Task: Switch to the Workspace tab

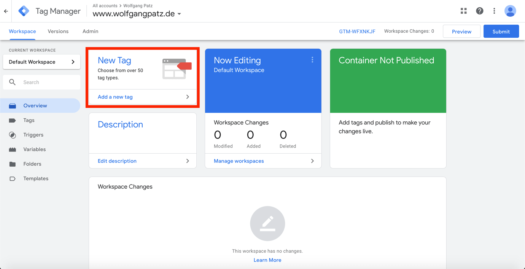Action: pos(22,32)
